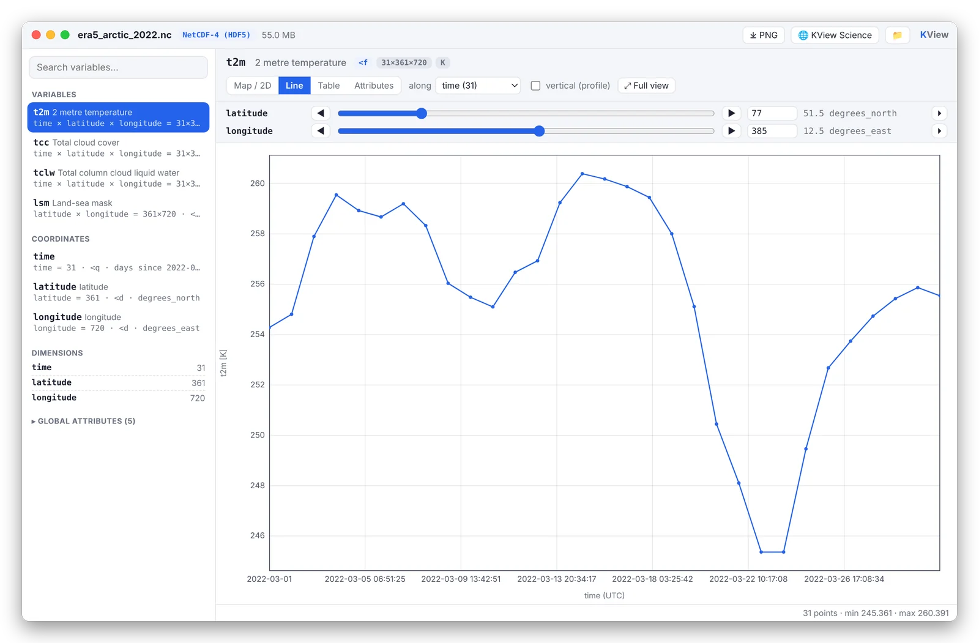The height and width of the screenshot is (643, 979).
Task: Select the latitude coordinate entry
Action: tap(118, 292)
